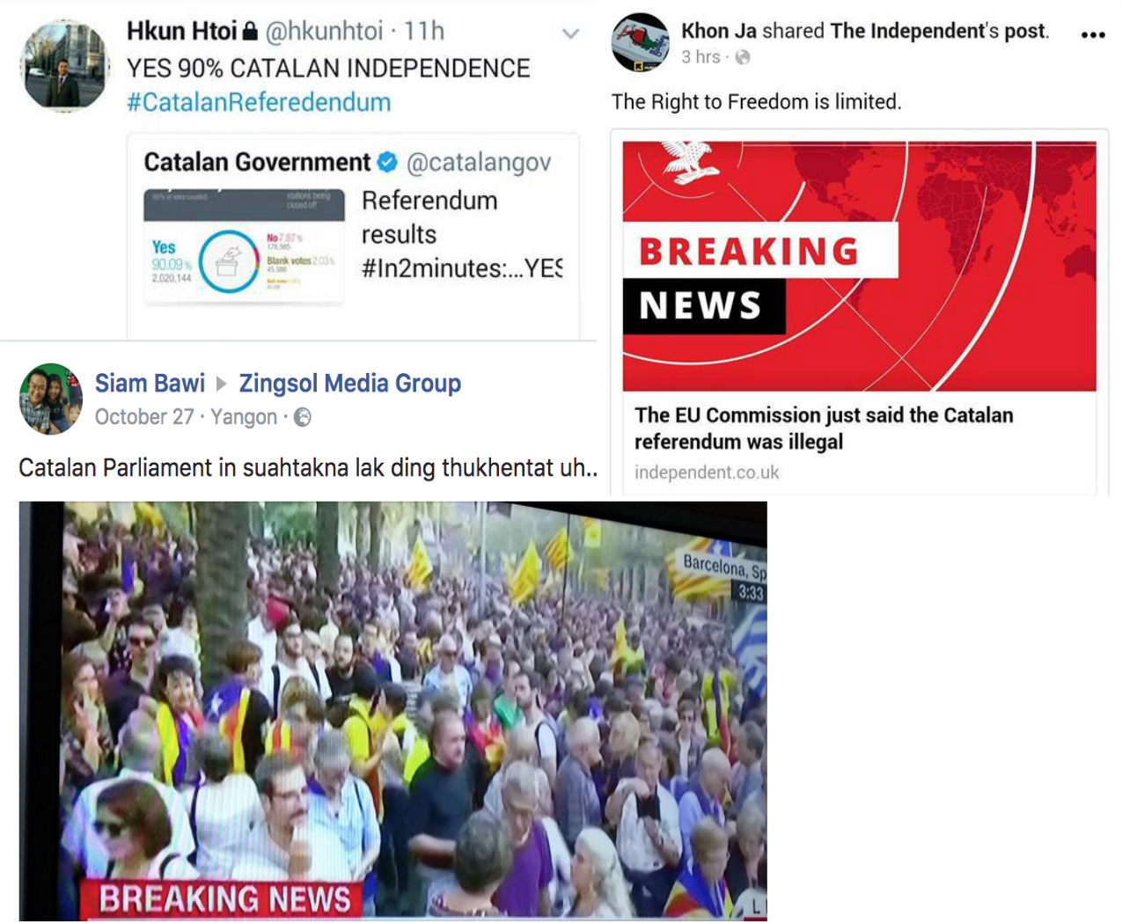Viewport: 1122px width, 923px height.
Task: Open the three-dot post options menu
Action: click(x=1092, y=35)
